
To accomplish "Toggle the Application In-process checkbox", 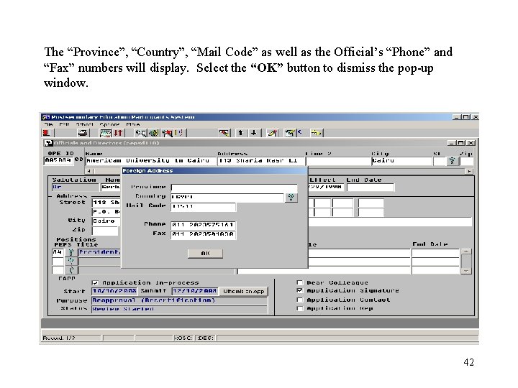I will pos(96,283).
